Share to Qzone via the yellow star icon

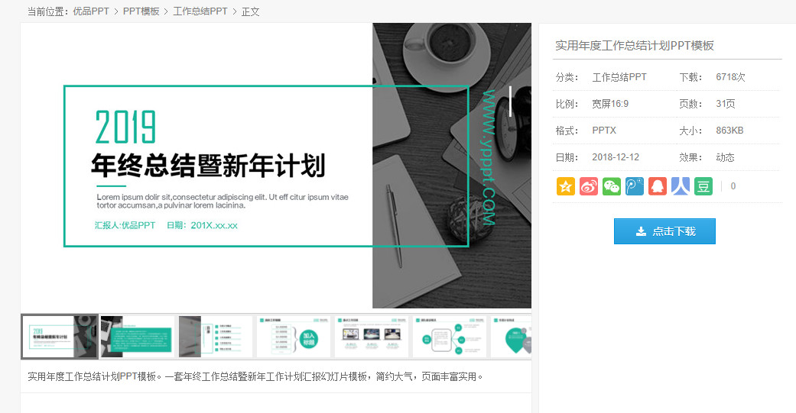(x=566, y=186)
